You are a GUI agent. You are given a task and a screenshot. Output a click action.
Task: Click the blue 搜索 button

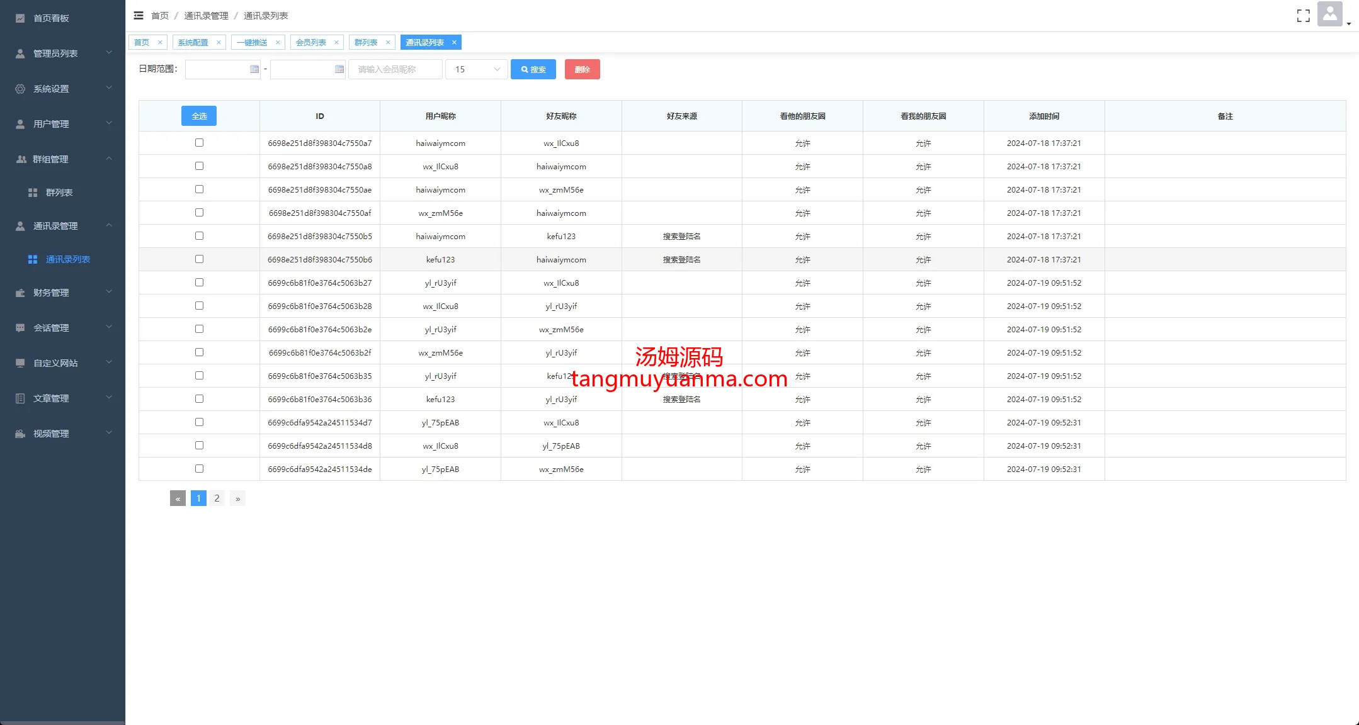533,69
